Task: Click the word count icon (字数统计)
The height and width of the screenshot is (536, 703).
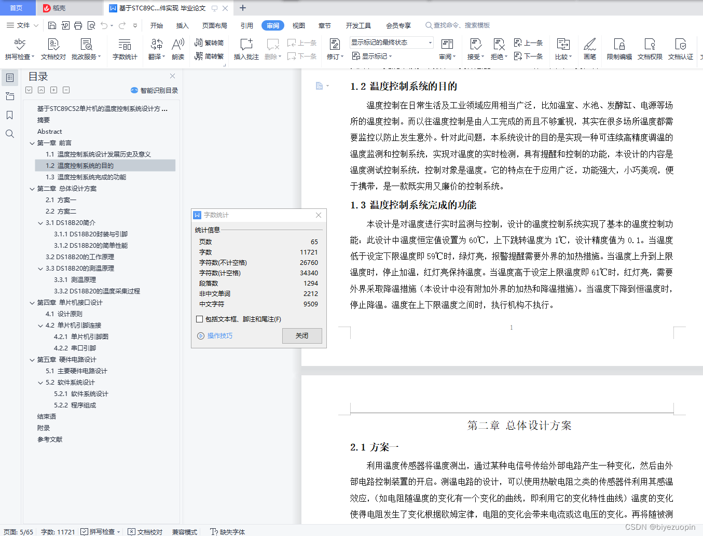Action: coord(125,49)
